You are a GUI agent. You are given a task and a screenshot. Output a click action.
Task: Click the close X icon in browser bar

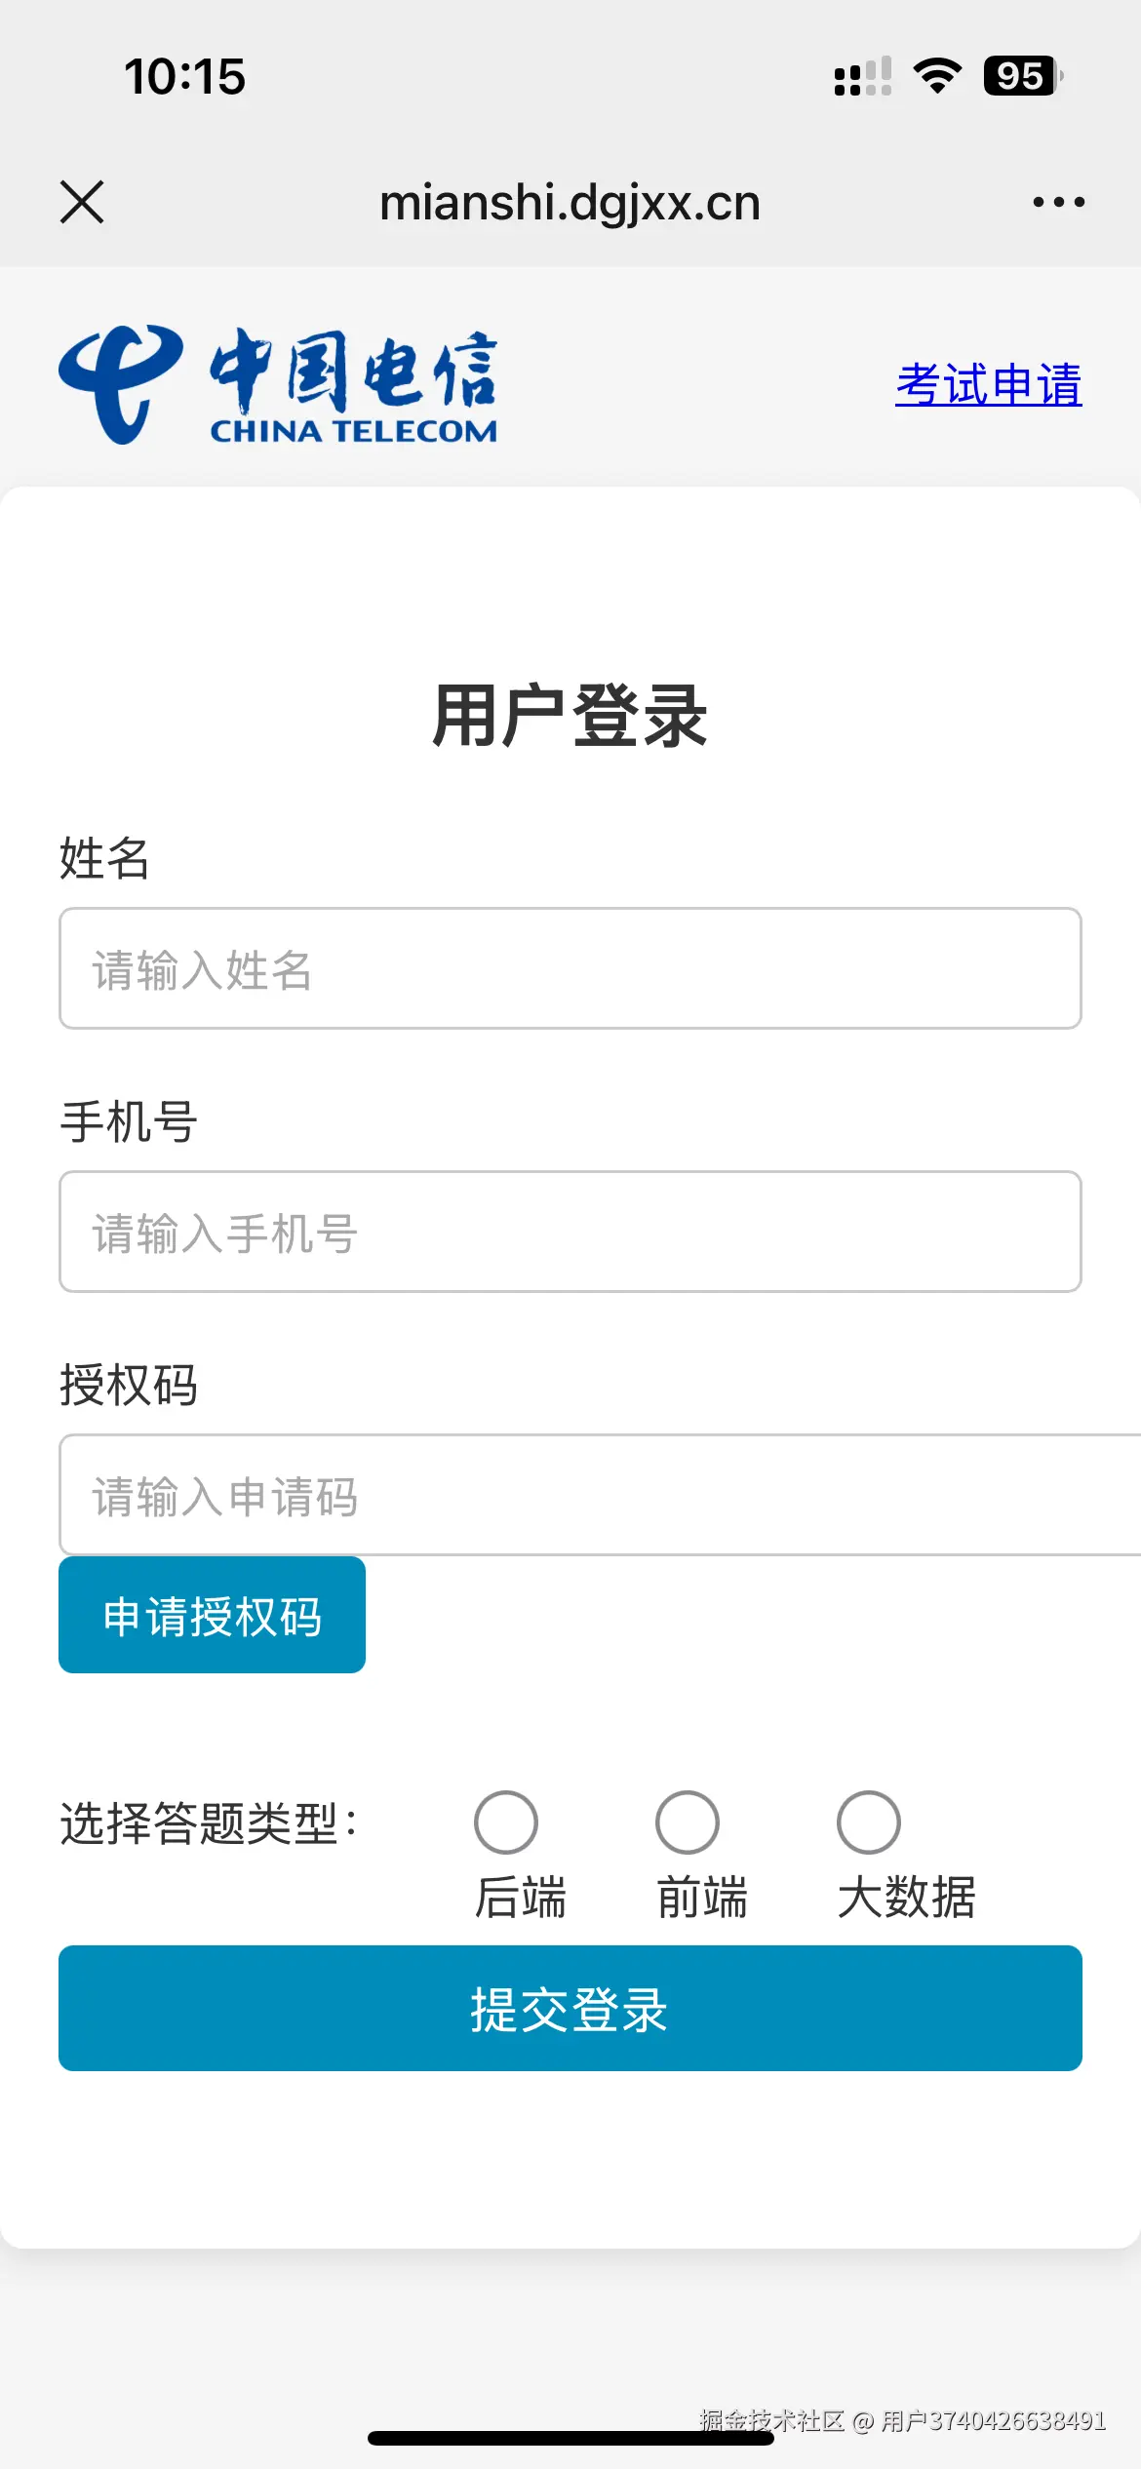click(x=82, y=202)
